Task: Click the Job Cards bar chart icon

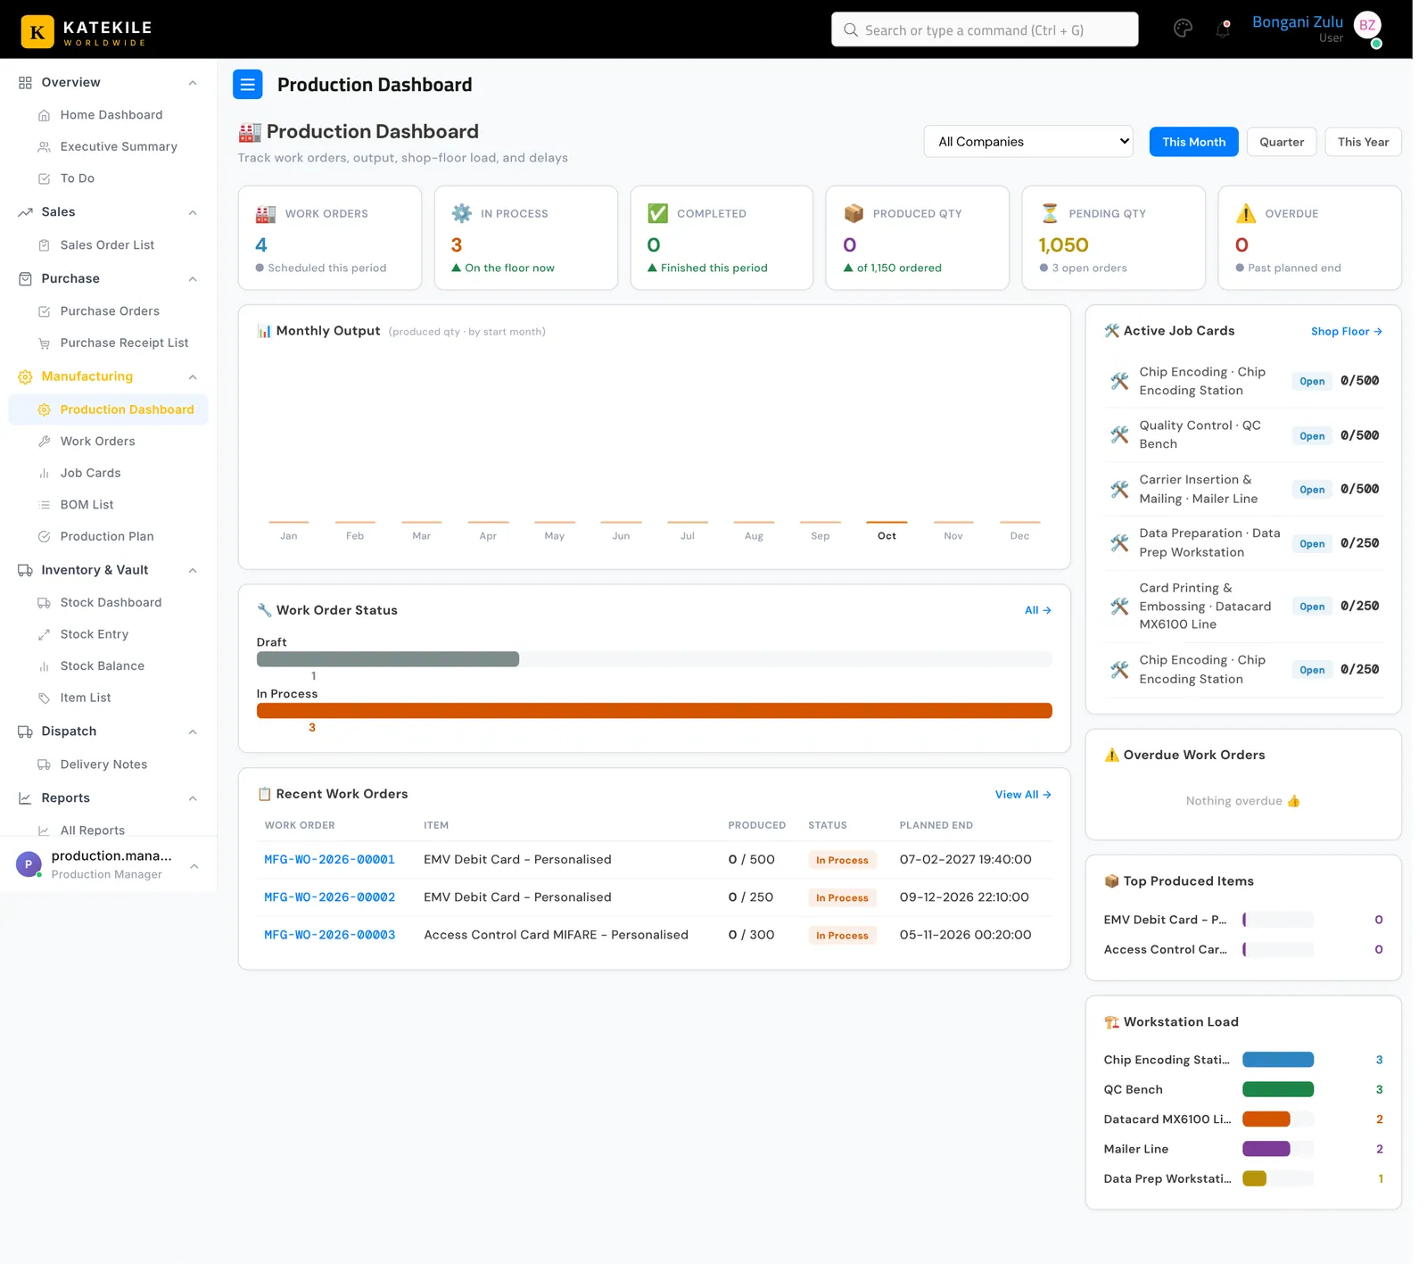Action: tap(44, 474)
